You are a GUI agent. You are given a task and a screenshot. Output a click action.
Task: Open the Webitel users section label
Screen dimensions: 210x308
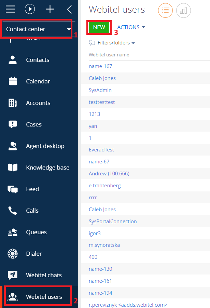tap(44, 297)
